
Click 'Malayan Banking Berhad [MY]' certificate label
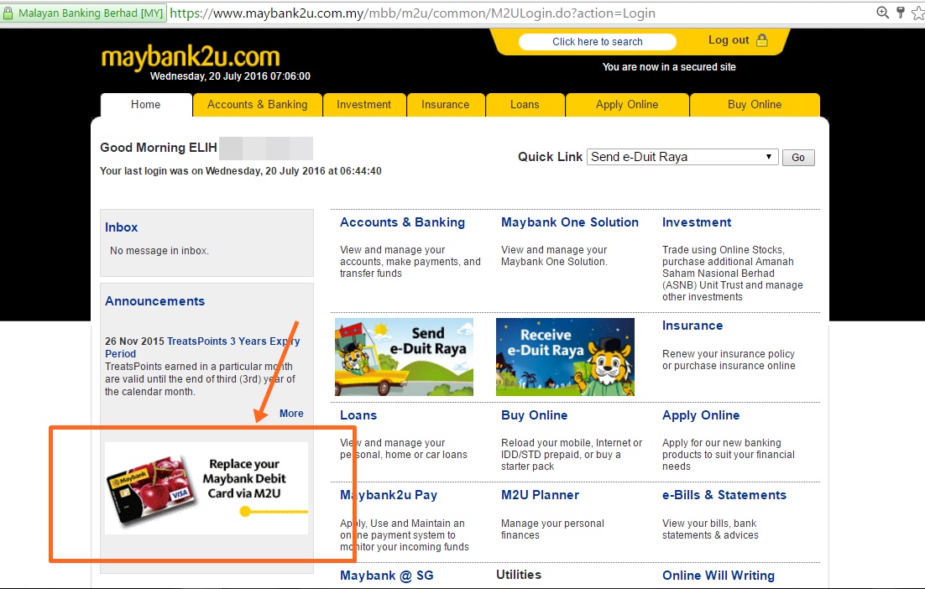(91, 13)
